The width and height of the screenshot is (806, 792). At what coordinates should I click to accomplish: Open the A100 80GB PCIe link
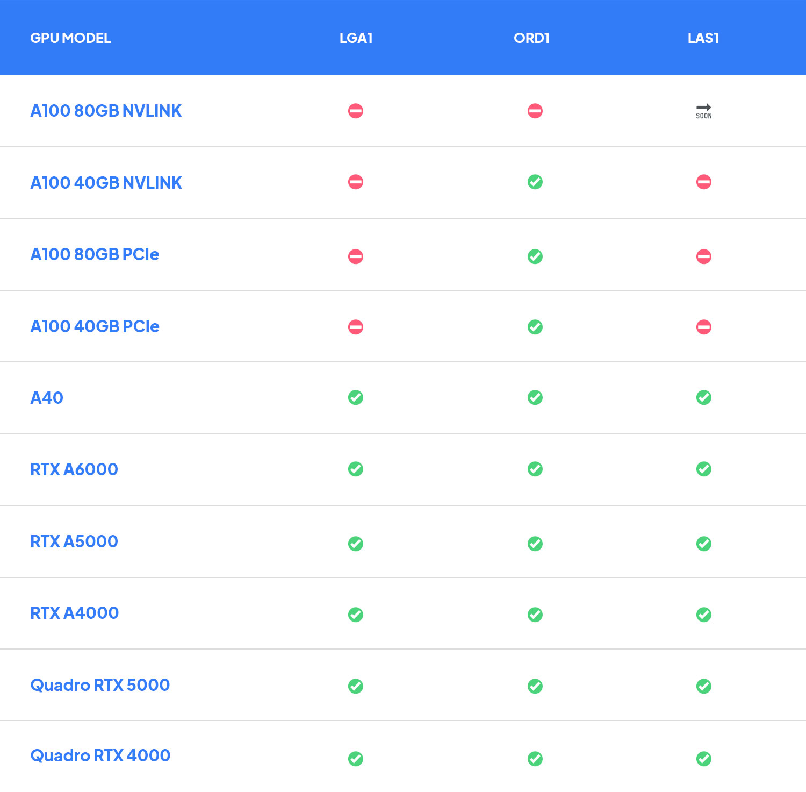[x=95, y=254]
